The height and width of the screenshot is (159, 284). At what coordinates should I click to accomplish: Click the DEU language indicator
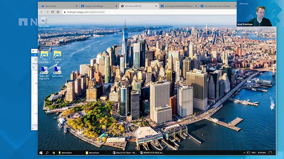(253, 153)
